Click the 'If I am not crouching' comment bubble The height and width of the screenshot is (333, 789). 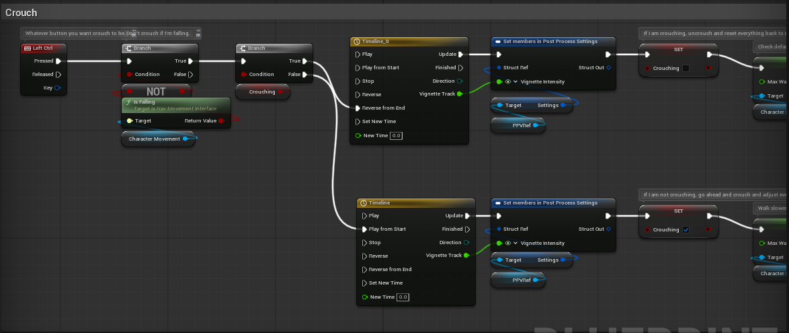click(x=714, y=194)
